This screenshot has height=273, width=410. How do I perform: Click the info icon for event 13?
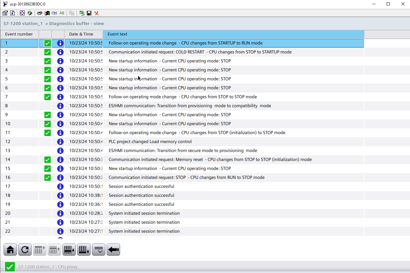(60, 151)
